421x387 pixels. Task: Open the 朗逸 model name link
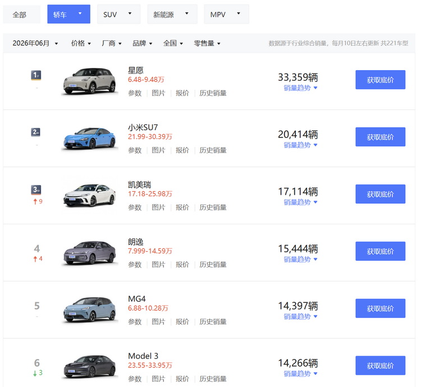pos(136,242)
